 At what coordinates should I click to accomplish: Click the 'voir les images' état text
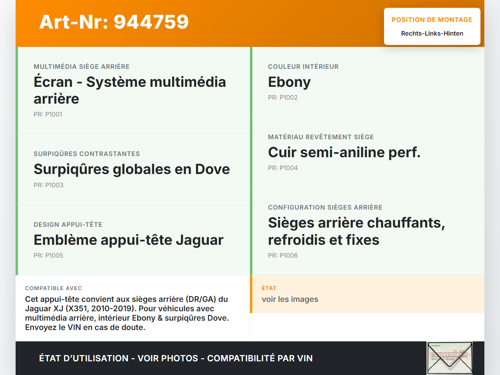pos(290,299)
